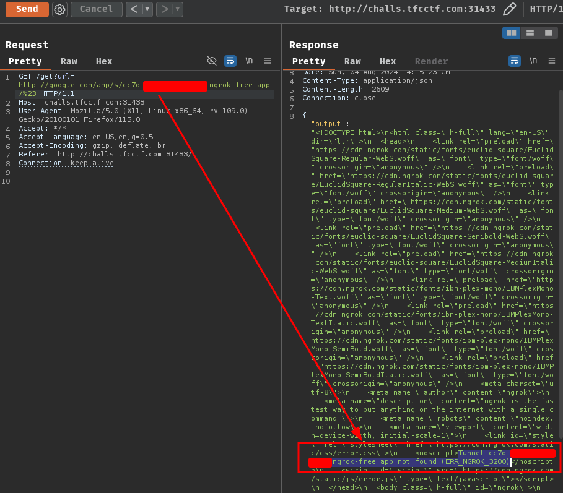Switch Request to Pretty tab

(25, 61)
